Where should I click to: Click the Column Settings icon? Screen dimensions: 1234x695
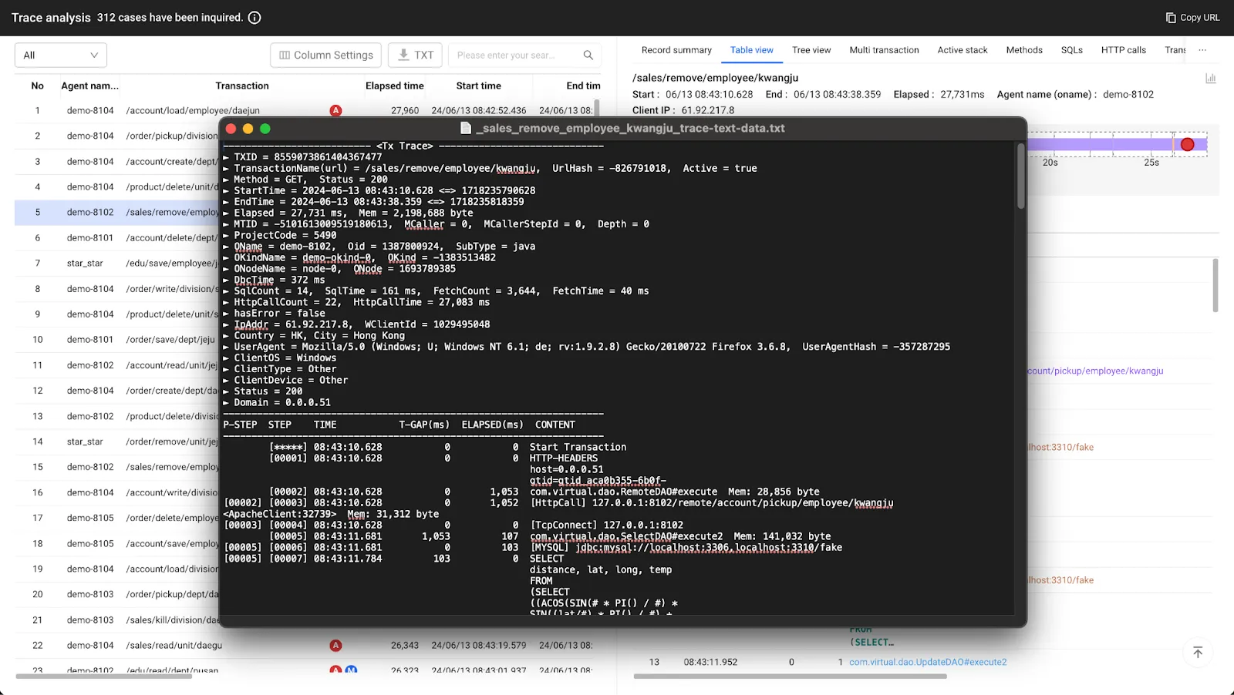point(285,55)
